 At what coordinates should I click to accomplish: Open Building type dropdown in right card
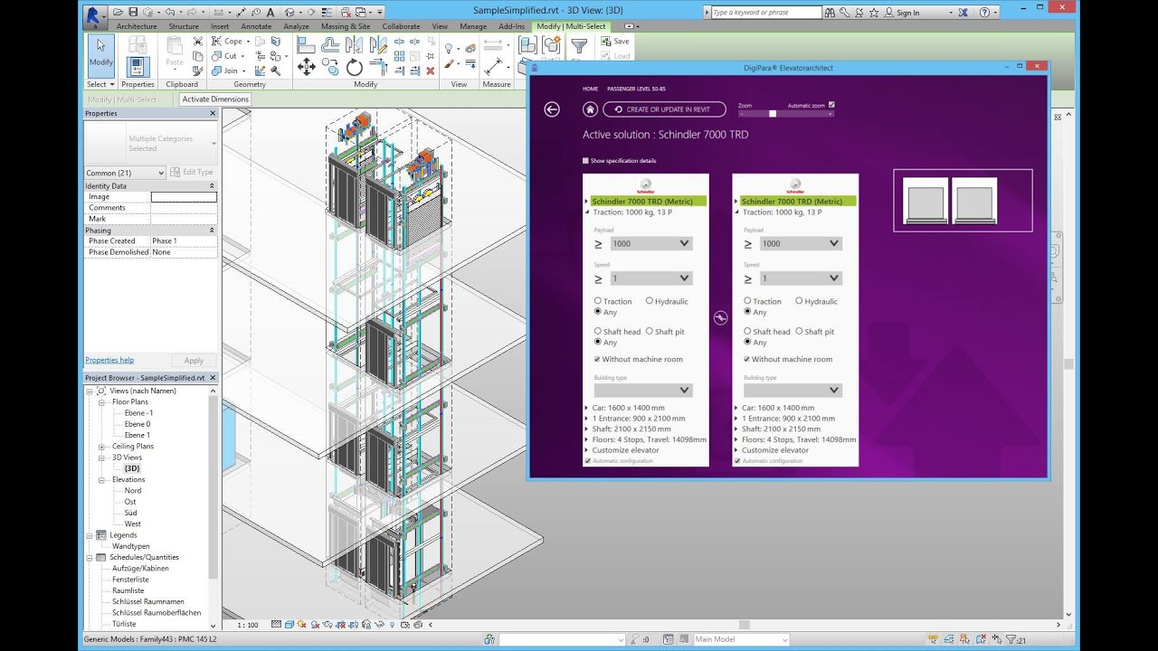793,391
